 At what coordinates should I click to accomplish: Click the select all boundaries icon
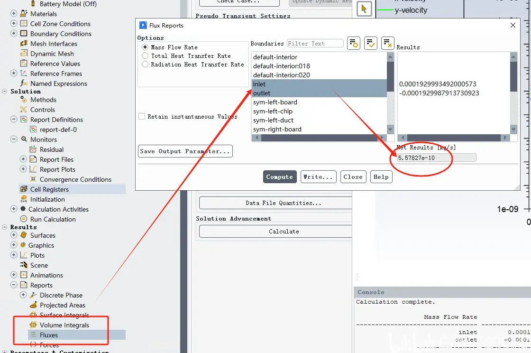pyautogui.click(x=371, y=43)
